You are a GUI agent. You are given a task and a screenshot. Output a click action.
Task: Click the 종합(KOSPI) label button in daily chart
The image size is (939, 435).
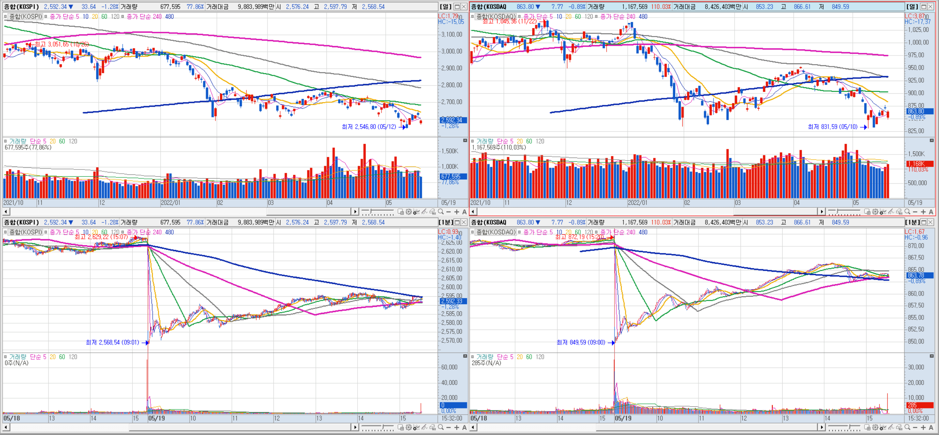tap(26, 16)
